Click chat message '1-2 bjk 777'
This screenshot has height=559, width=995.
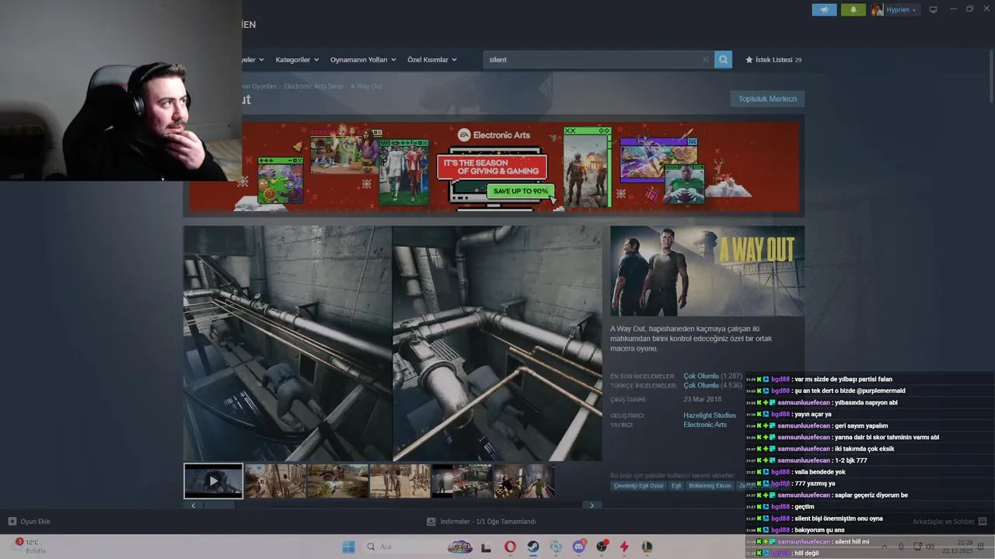pos(850,460)
